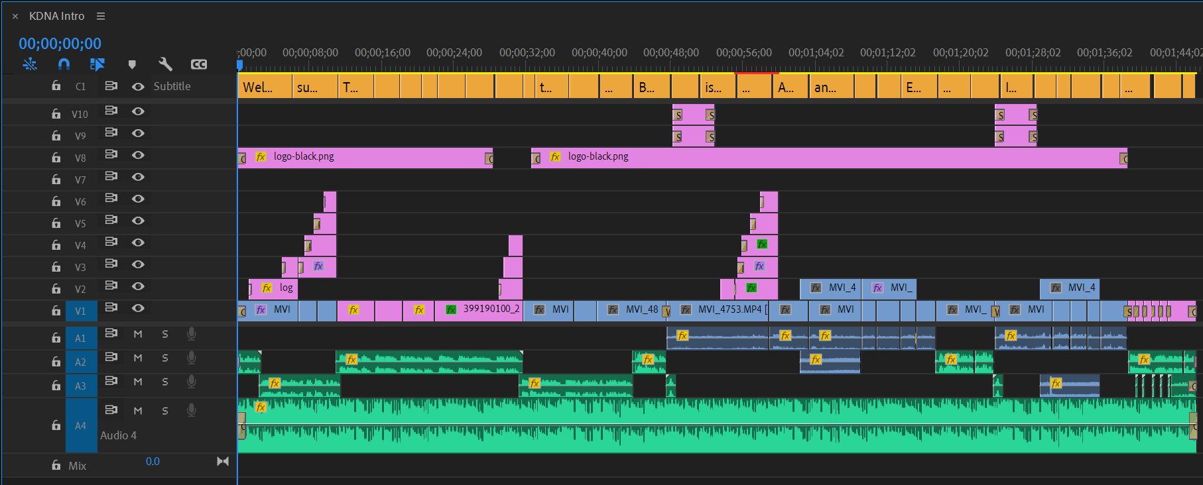Toggle sync lock for track V10

click(111, 111)
